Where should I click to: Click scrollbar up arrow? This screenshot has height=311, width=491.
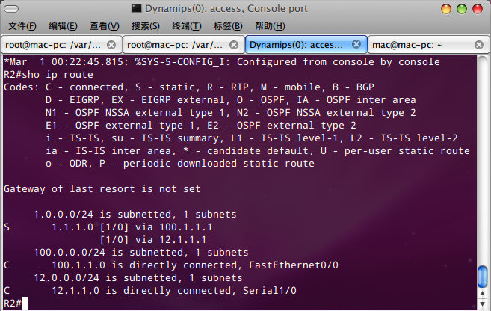pos(482,294)
